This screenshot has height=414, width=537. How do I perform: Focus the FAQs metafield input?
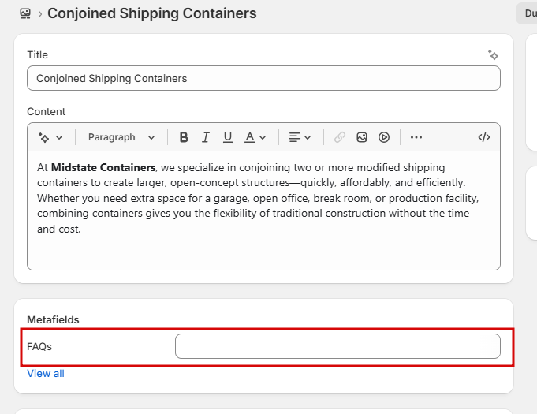pos(337,346)
